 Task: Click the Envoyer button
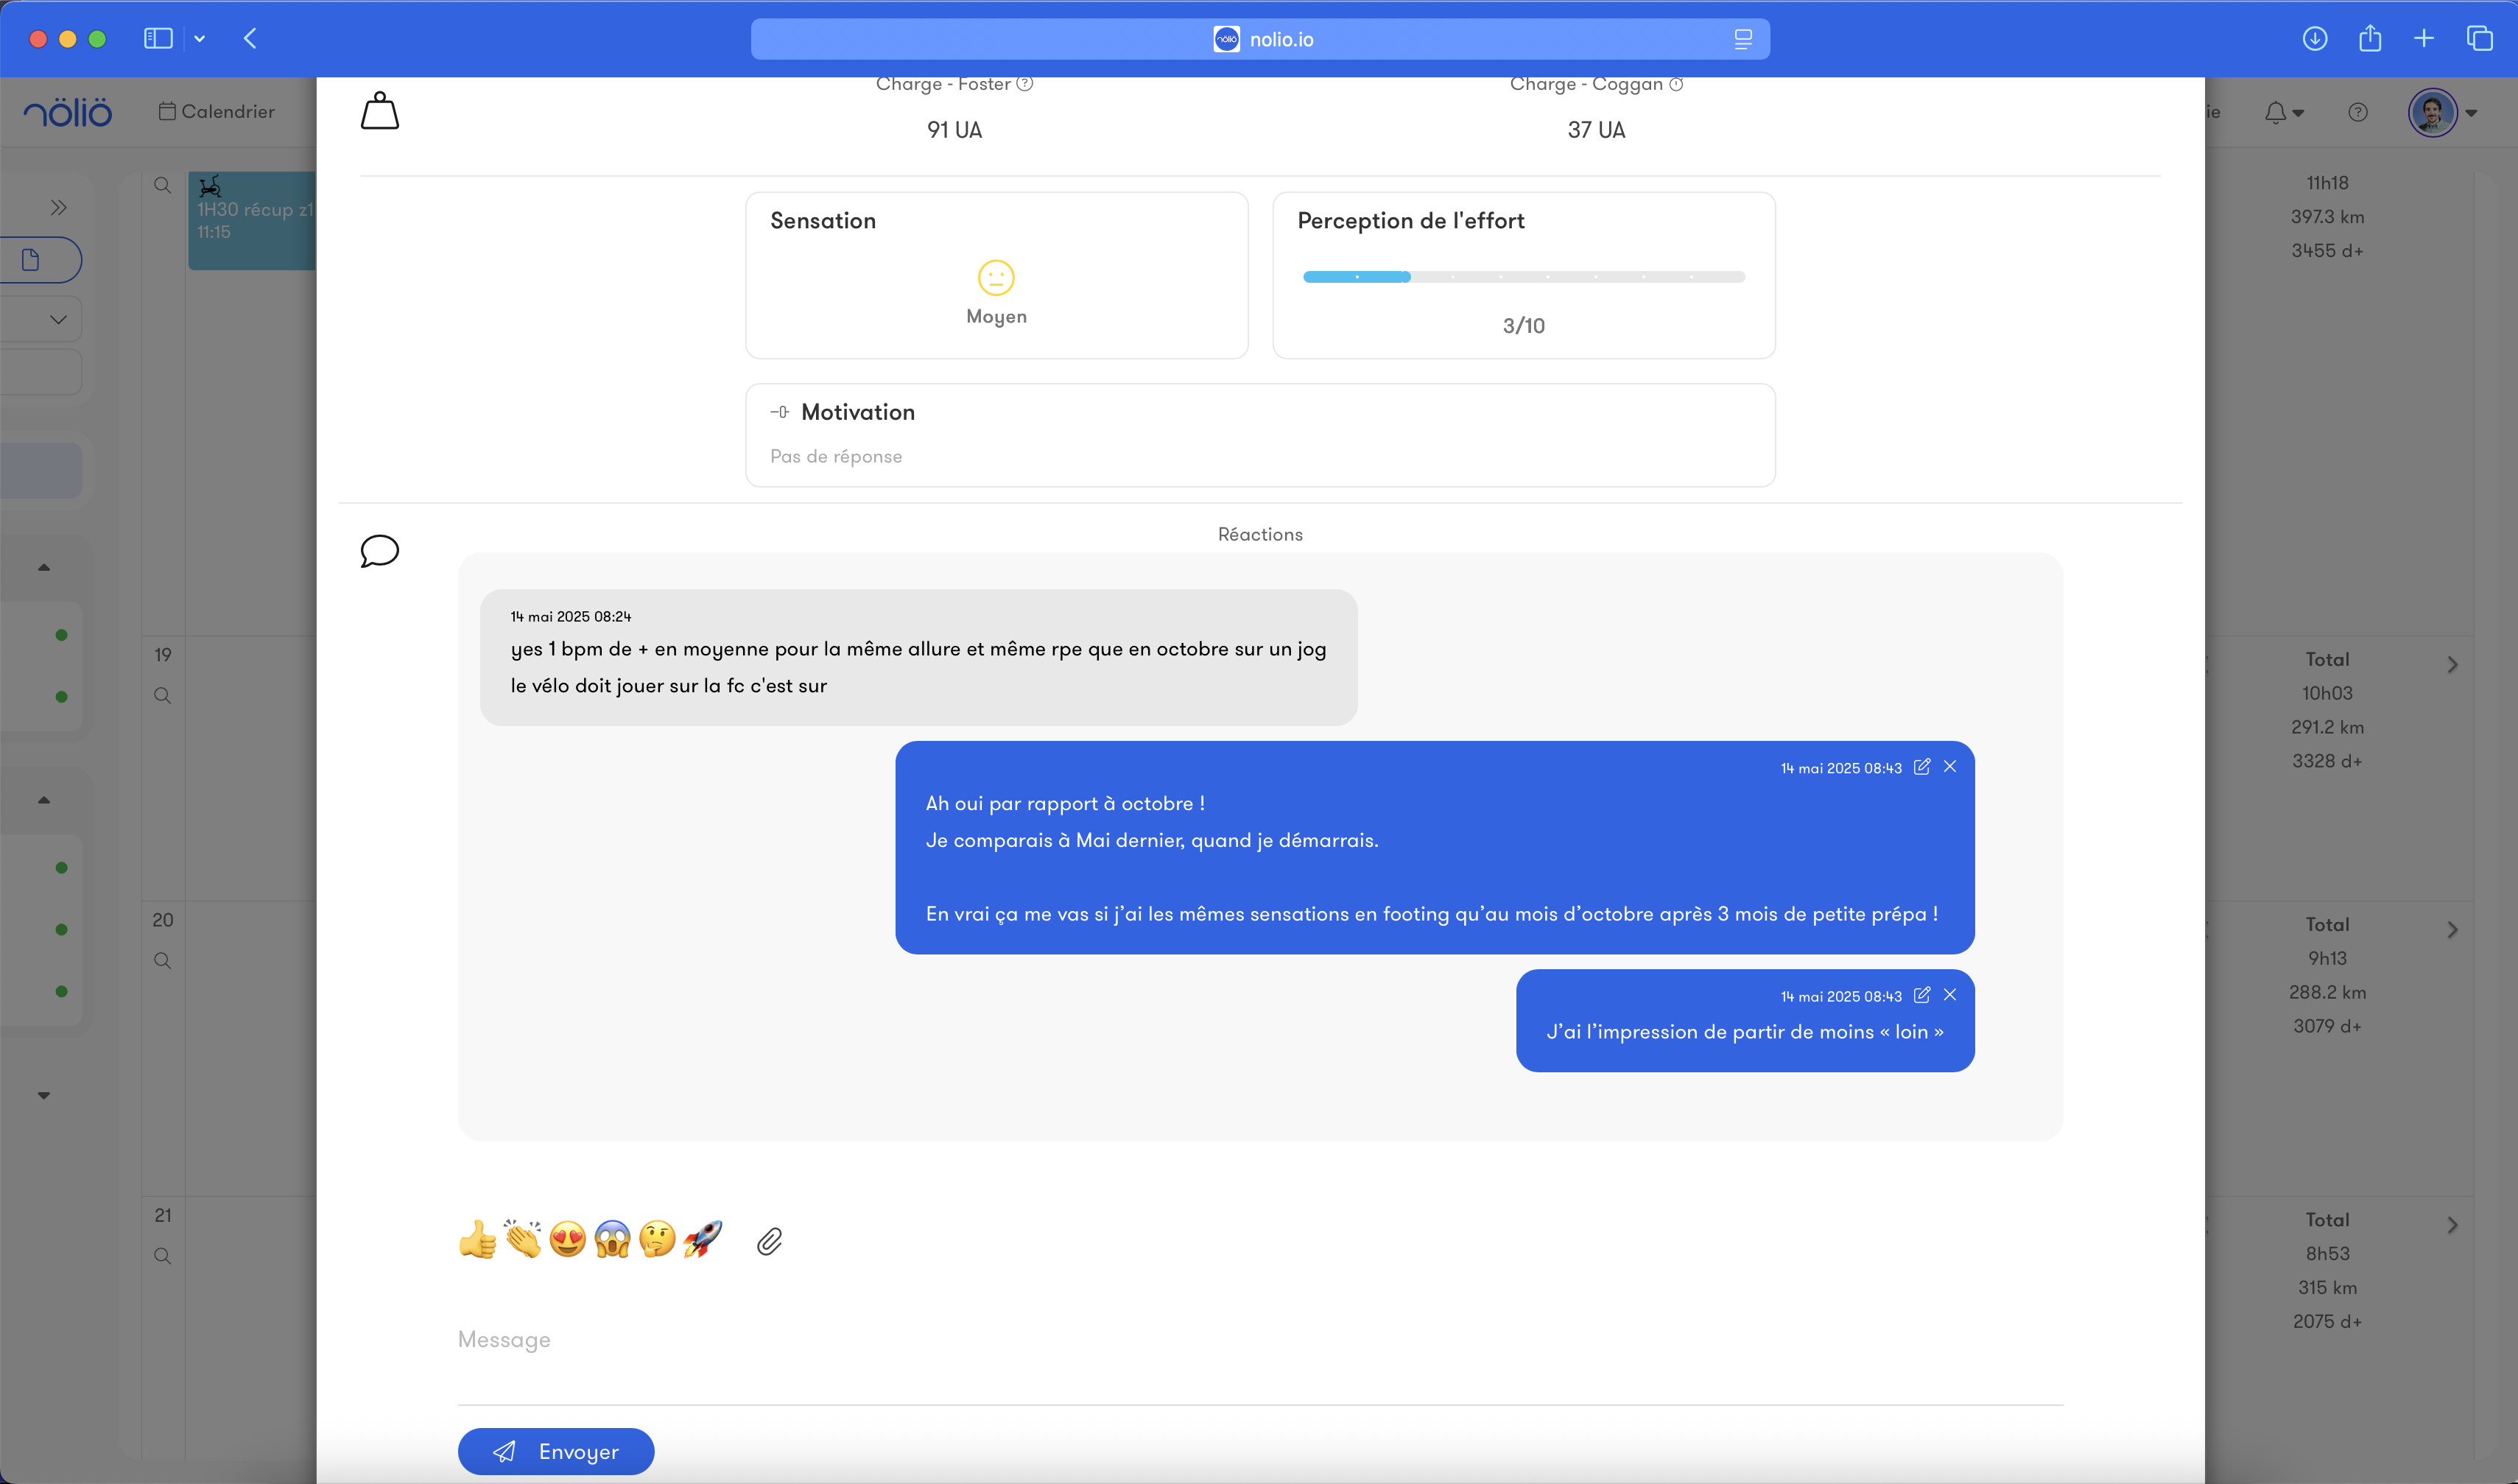click(556, 1451)
